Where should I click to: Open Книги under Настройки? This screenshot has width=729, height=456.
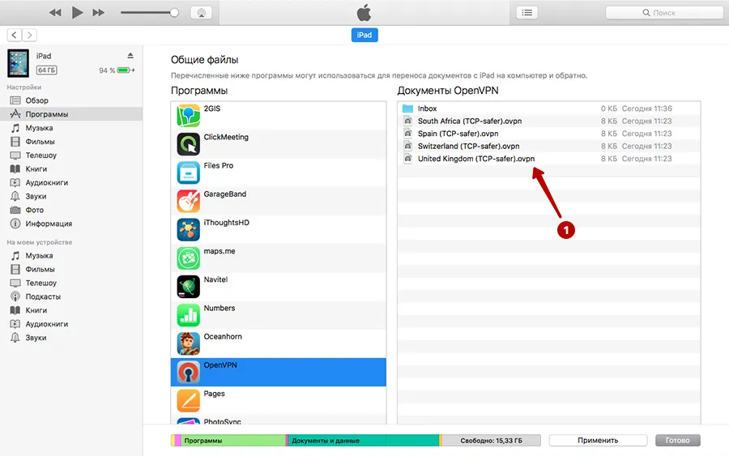pyautogui.click(x=36, y=168)
